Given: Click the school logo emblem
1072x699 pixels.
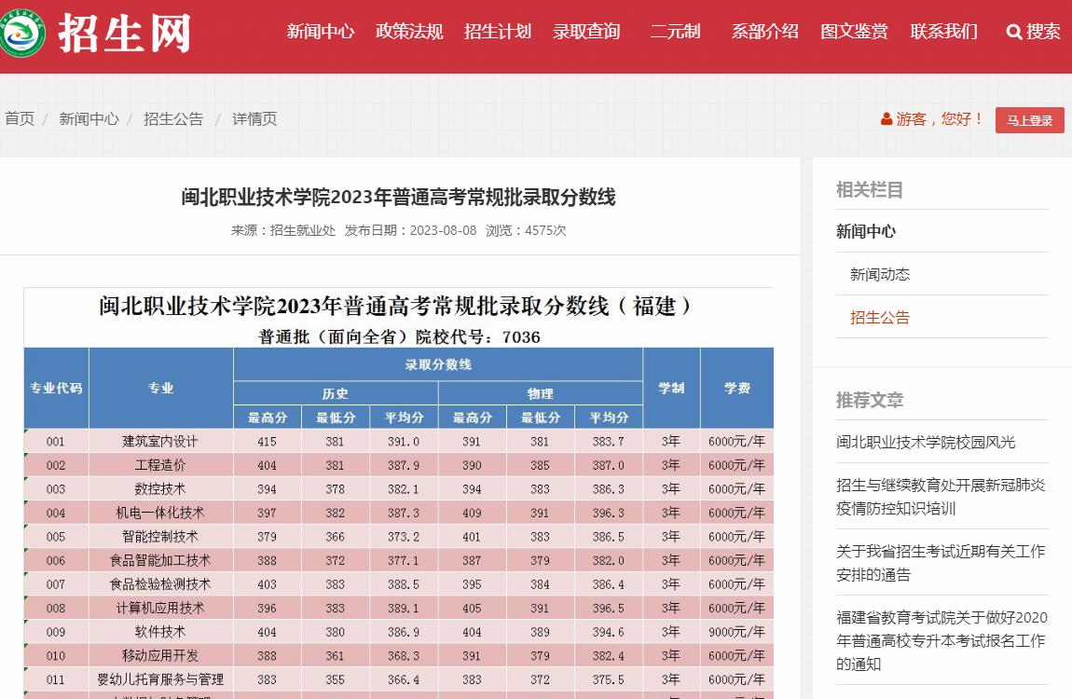Looking at the screenshot, I should coord(21,32).
